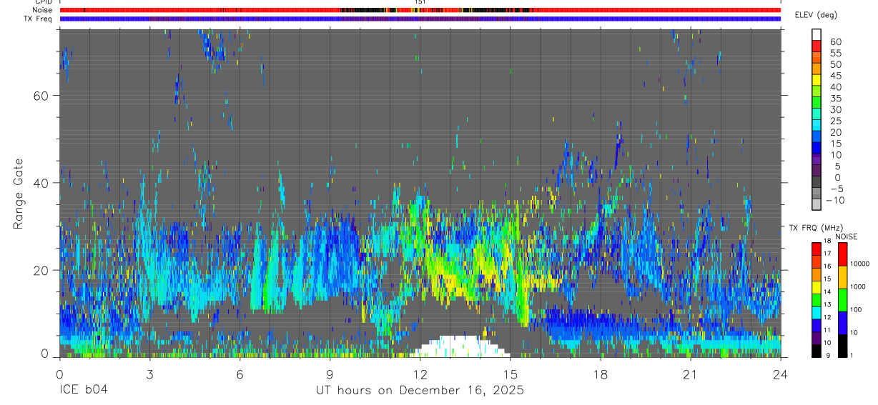Click the '15' tick on the UT hours axis
Screen dimensions: 878x405
(510, 374)
